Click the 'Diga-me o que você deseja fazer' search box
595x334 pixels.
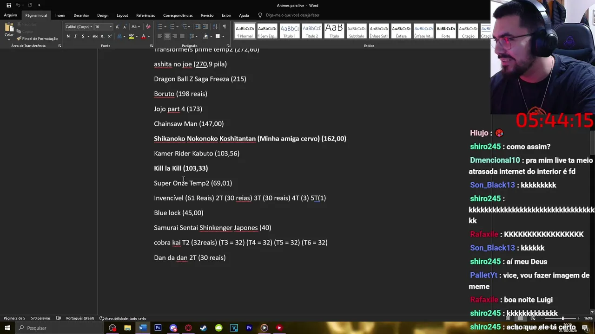(292, 15)
